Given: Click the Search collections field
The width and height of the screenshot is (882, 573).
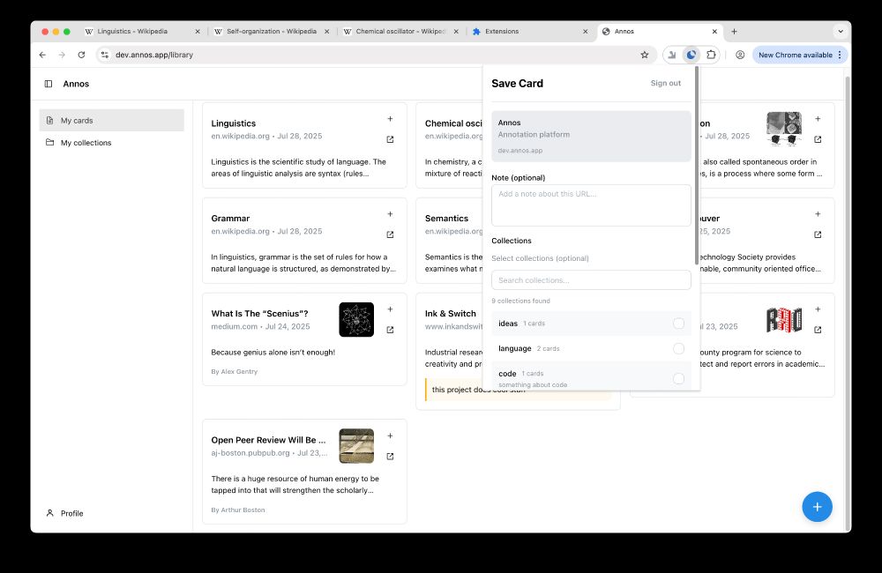Looking at the screenshot, I should 591,280.
